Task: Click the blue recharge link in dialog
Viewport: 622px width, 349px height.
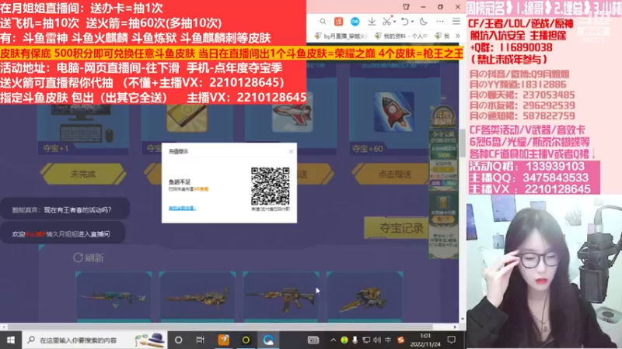Action: (182, 208)
